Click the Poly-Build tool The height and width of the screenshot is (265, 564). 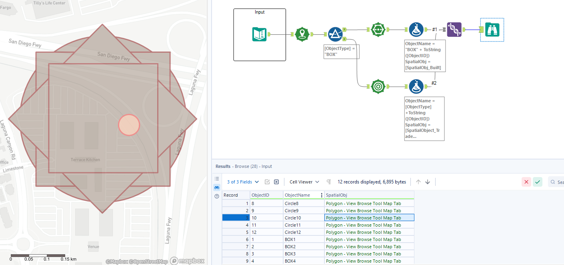pyautogui.click(x=378, y=29)
